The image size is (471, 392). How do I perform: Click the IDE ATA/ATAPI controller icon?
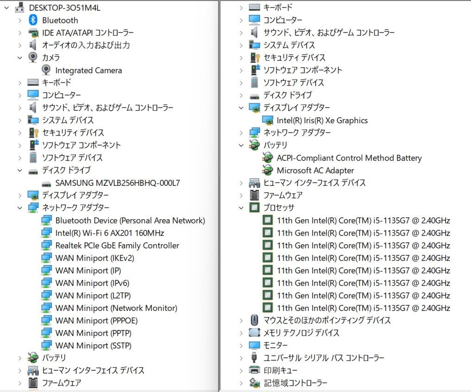[x=33, y=32]
